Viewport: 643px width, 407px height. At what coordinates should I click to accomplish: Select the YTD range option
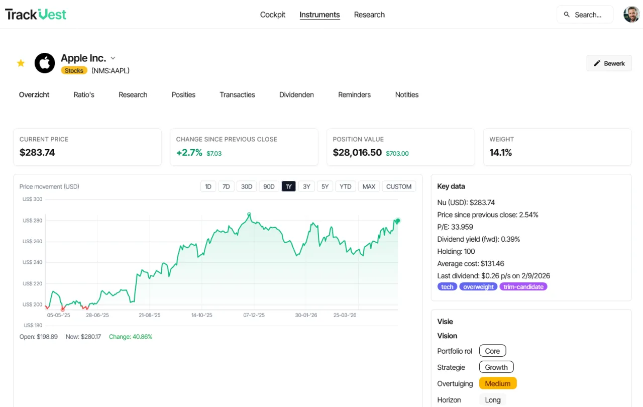point(346,186)
